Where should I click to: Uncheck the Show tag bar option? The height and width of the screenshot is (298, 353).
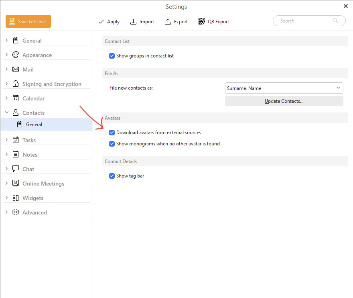(112, 176)
